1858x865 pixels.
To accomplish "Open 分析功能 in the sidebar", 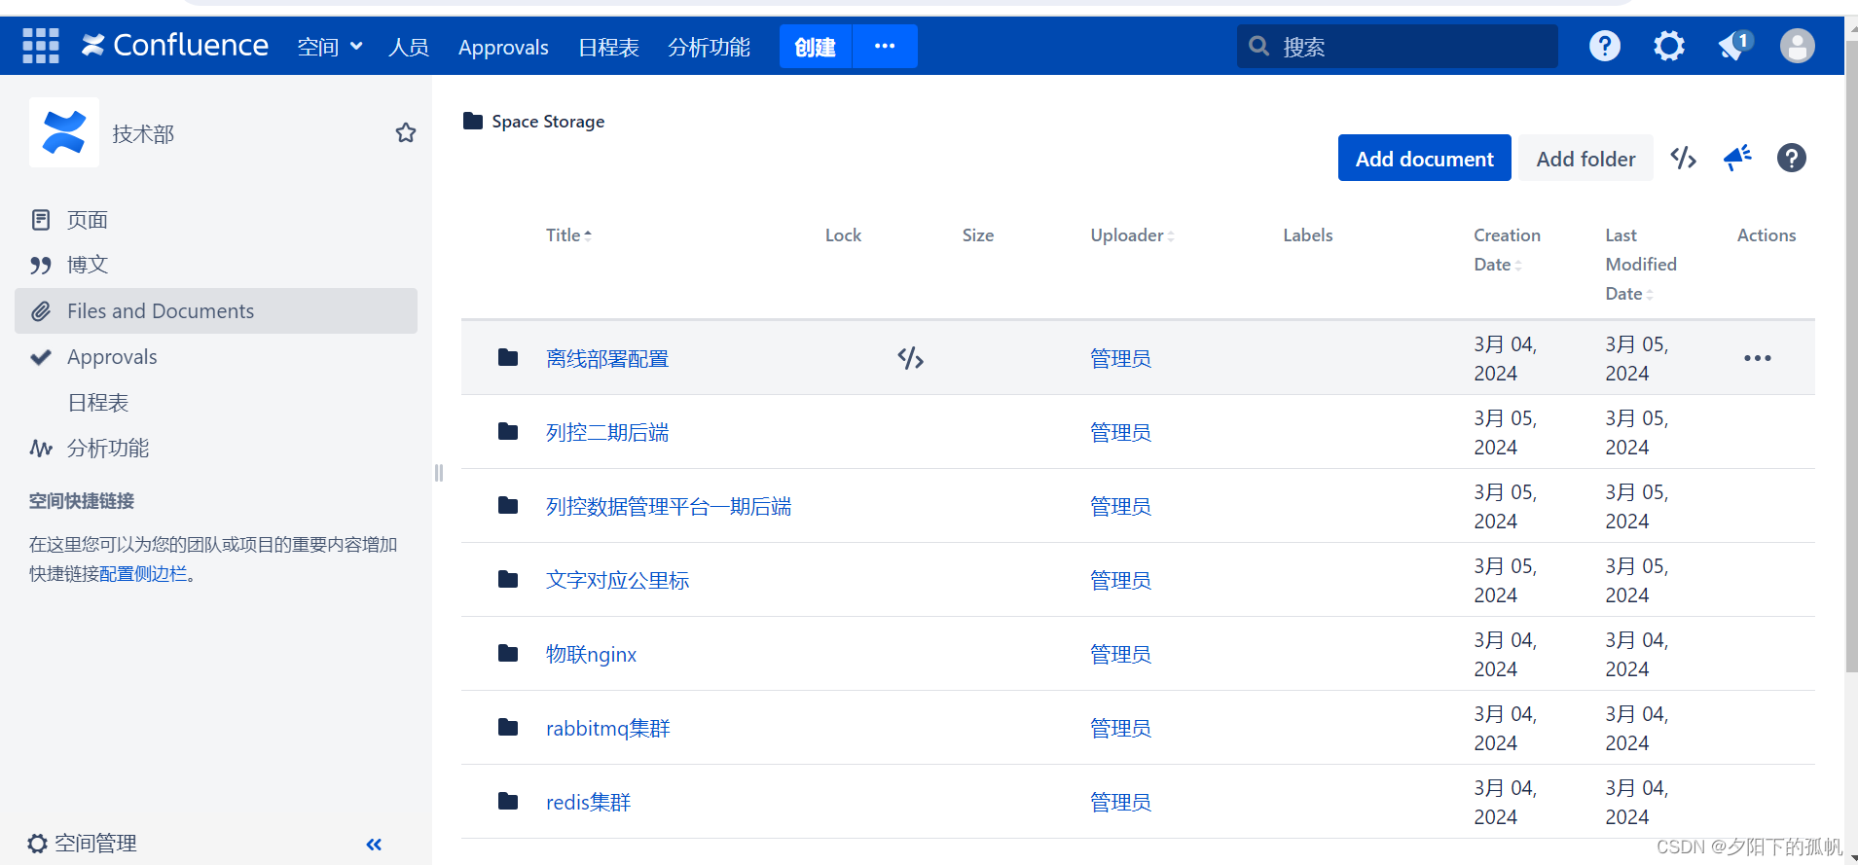I will (216, 449).
